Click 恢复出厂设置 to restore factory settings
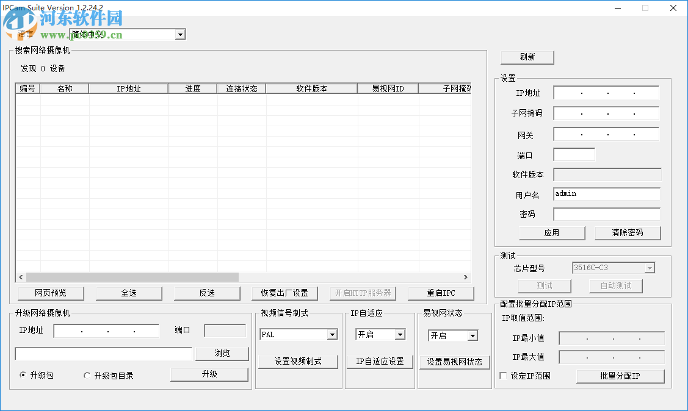Image resolution: width=688 pixels, height=411 pixels. tap(284, 293)
